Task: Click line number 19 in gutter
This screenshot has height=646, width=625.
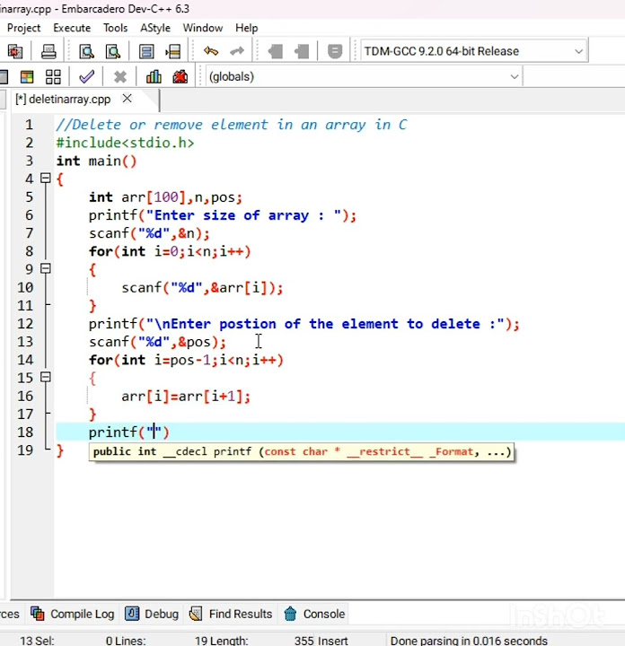Action: [25, 450]
